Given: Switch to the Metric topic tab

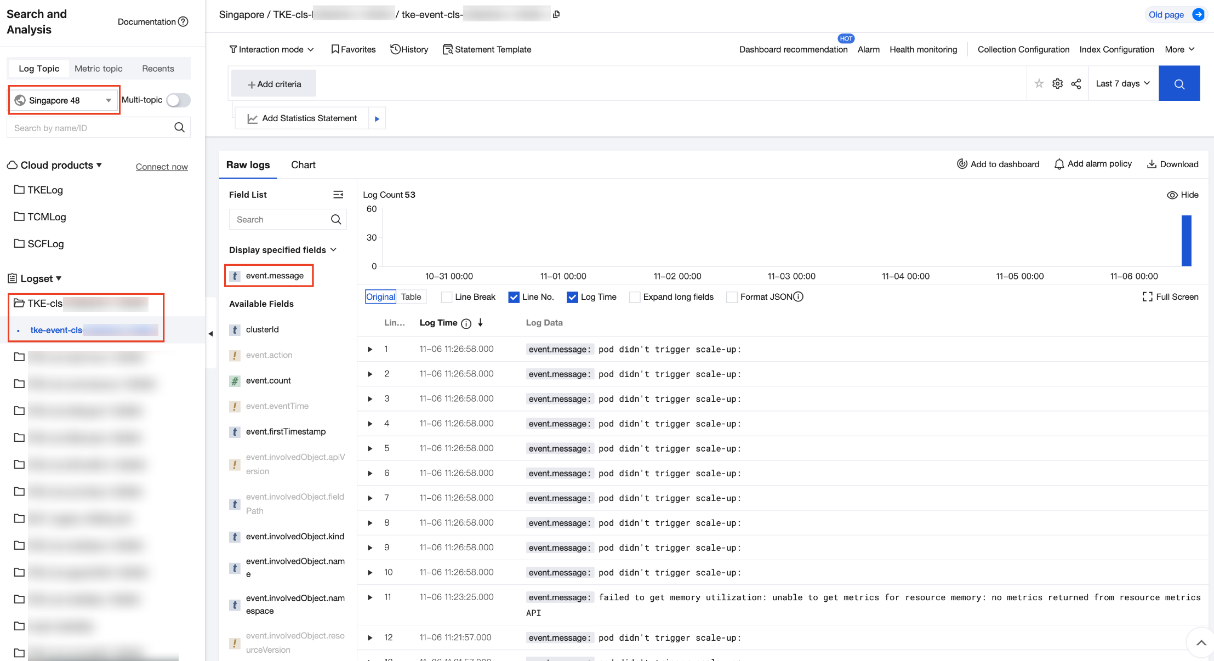Looking at the screenshot, I should [x=98, y=69].
